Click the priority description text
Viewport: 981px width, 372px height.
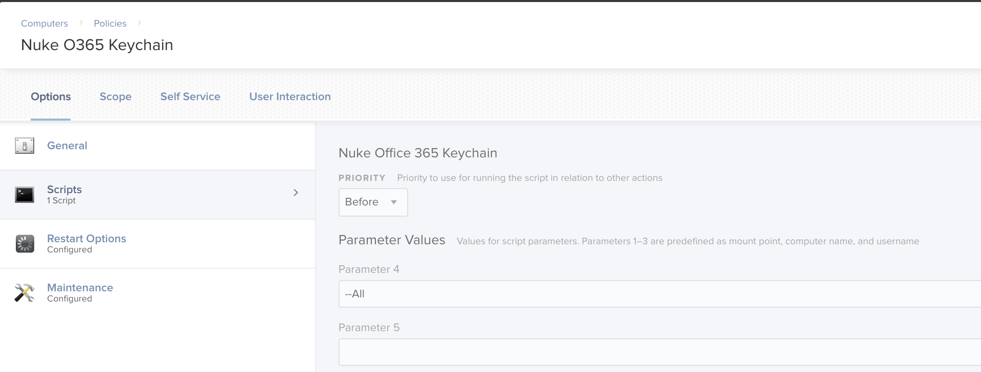(530, 178)
